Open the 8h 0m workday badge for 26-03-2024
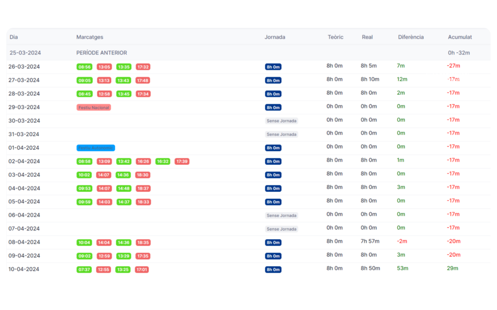Screen dimensions: 497x310 (x=273, y=67)
